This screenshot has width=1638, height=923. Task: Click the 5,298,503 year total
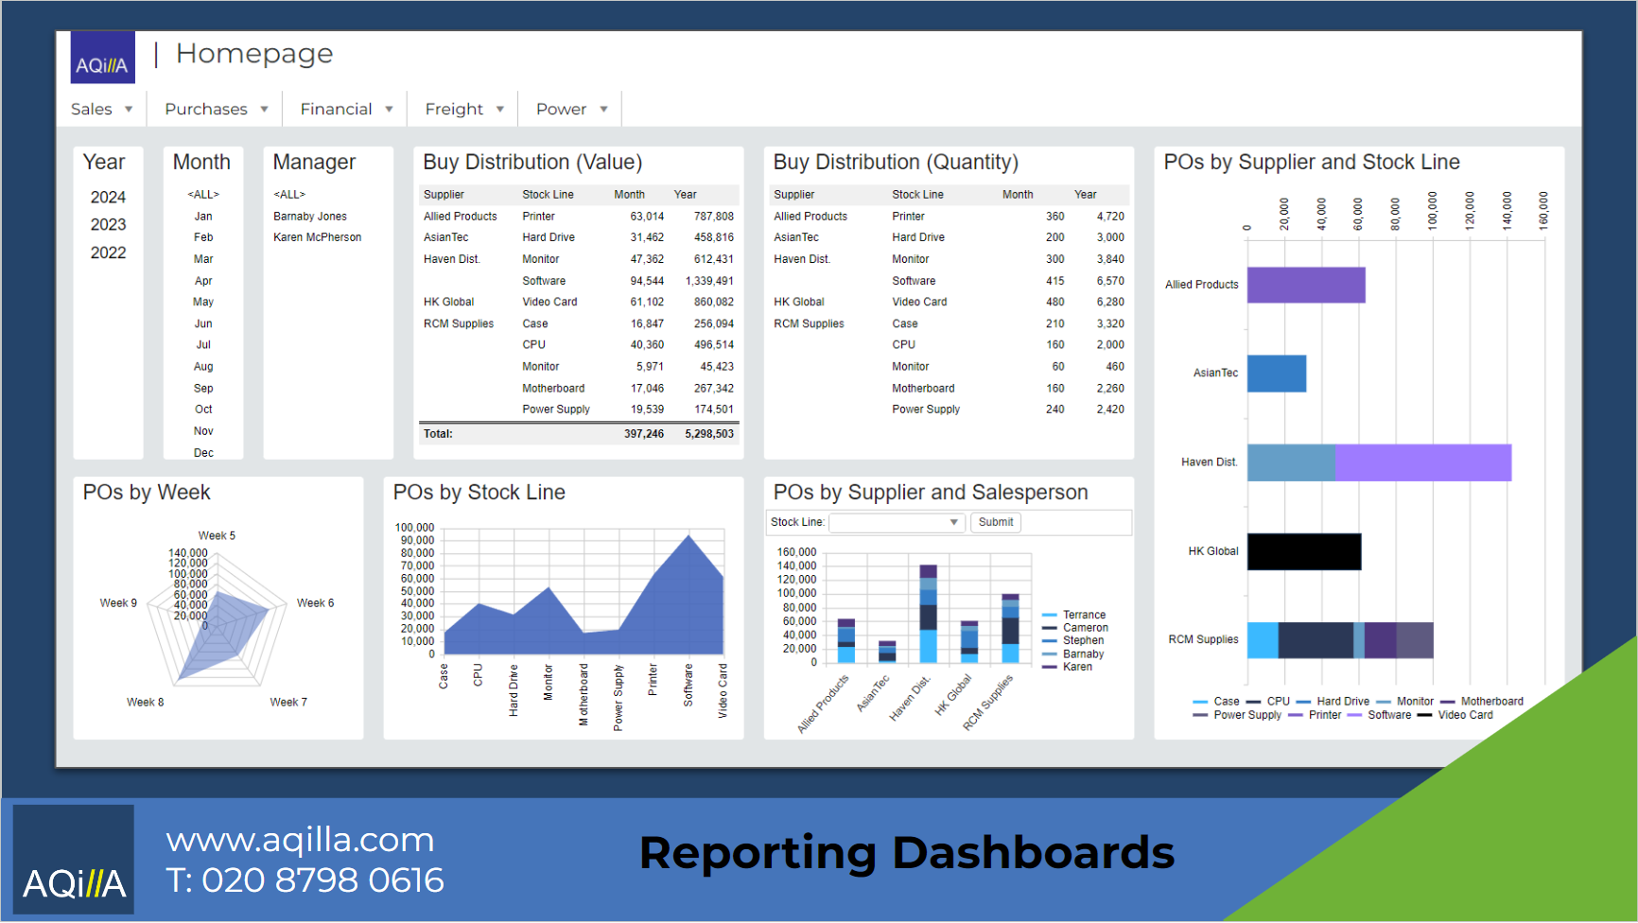[709, 434]
